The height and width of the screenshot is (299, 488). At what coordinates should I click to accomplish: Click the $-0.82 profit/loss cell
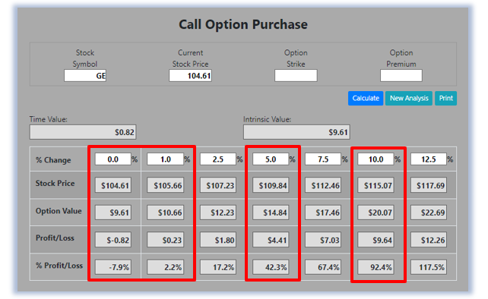[113, 240]
